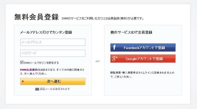Click the 閲覧履歴・購入履歴 timeline note text
Image resolution: width=197 pixels, height=109 pixels.
142,73
